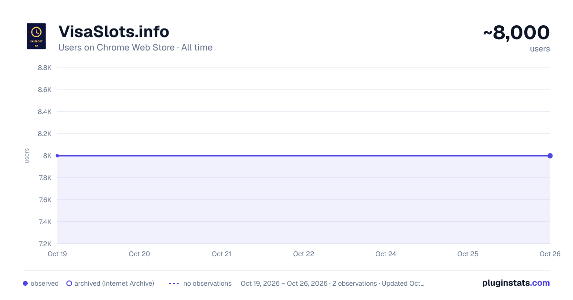Select the Oct 26 data point on chart
This screenshot has height=300, width=573.
pyautogui.click(x=550, y=156)
